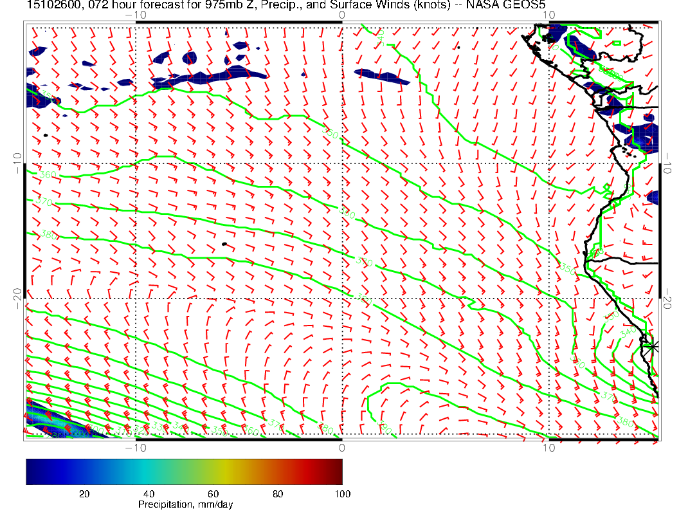Screen dimensions: 679x525
Task: Click the 370 contour label at left edge
Action: (x=44, y=201)
